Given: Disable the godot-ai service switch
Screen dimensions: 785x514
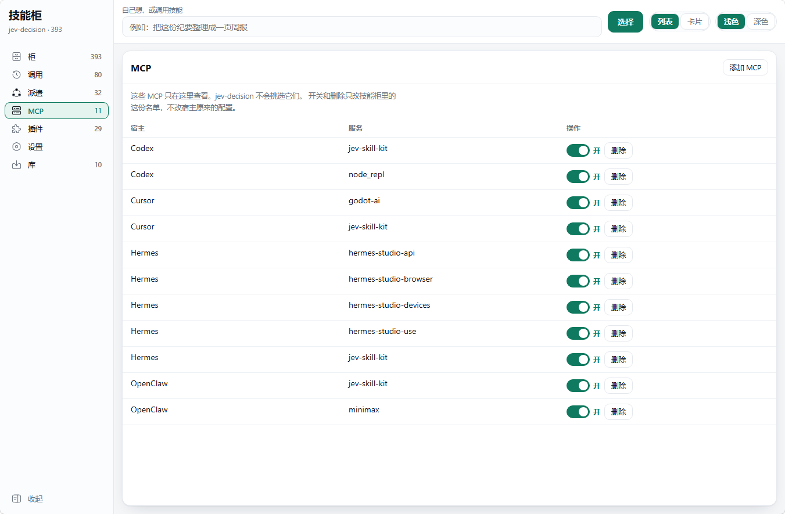Looking at the screenshot, I should [x=578, y=203].
